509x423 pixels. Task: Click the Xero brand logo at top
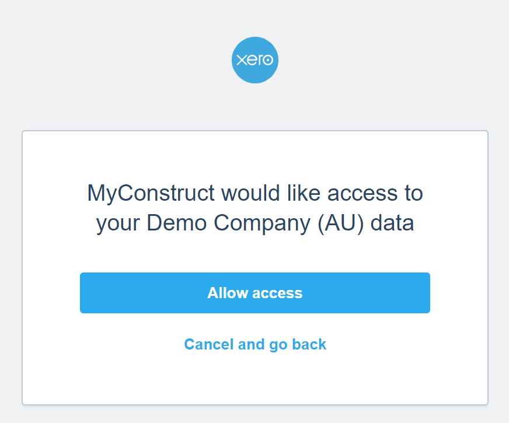point(255,60)
